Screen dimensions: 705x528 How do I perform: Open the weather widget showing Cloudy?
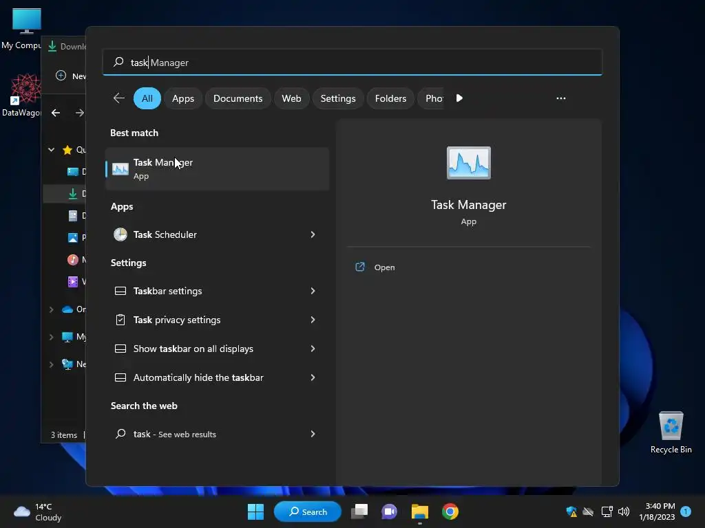pos(37,512)
